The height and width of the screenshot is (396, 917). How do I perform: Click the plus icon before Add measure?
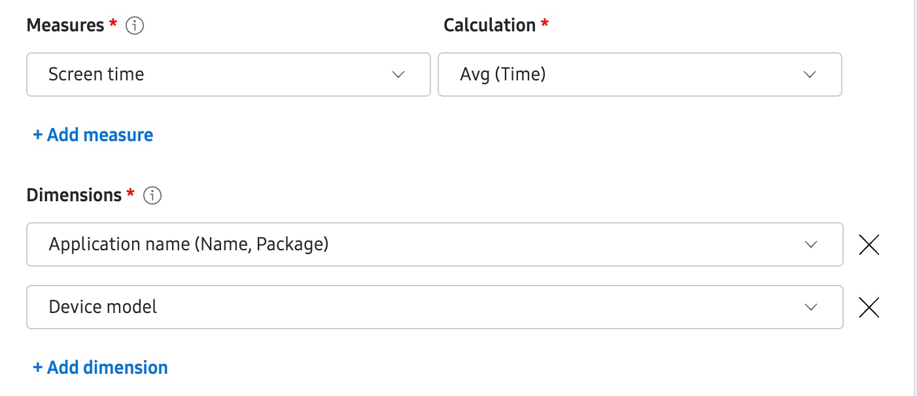tap(37, 135)
